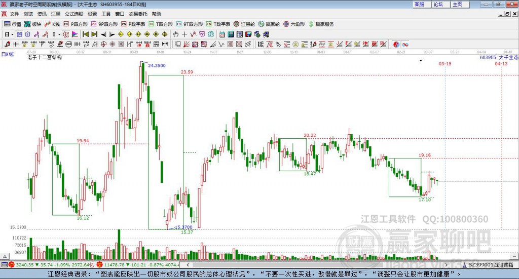The height and width of the screenshot is (279, 519).
Task: Open the 板块 sector view
Action: [x=32, y=24]
